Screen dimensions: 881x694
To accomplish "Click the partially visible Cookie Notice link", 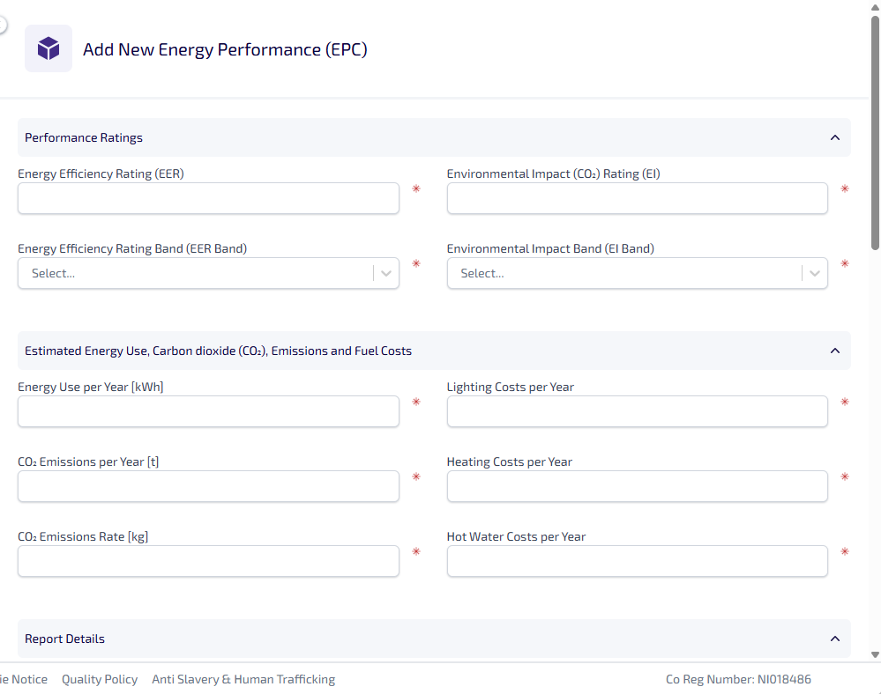I will point(24,679).
